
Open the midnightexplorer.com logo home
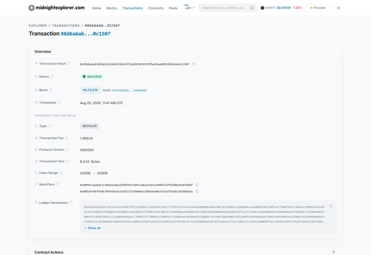tap(57, 8)
